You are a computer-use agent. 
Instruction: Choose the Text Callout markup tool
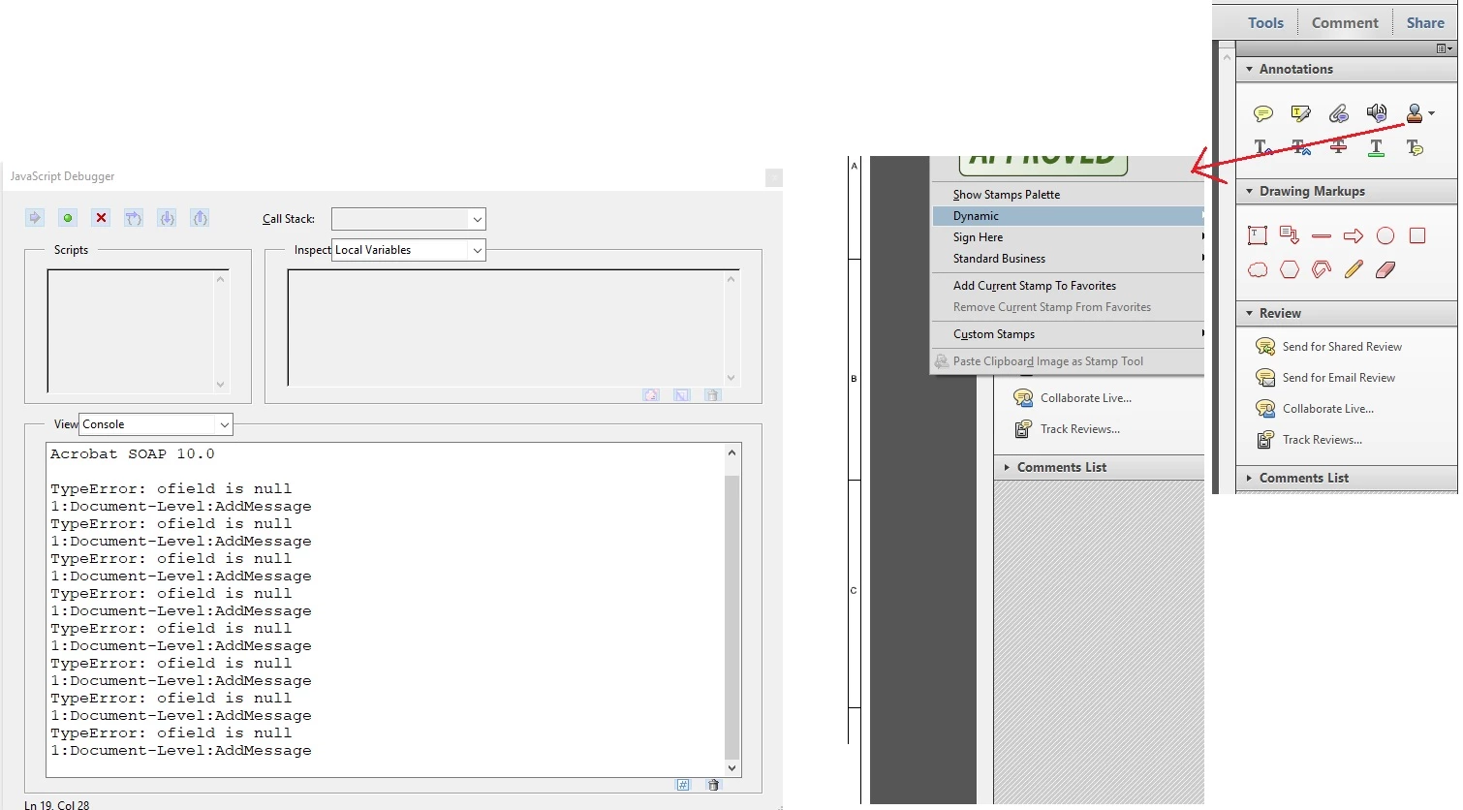tap(1290, 234)
